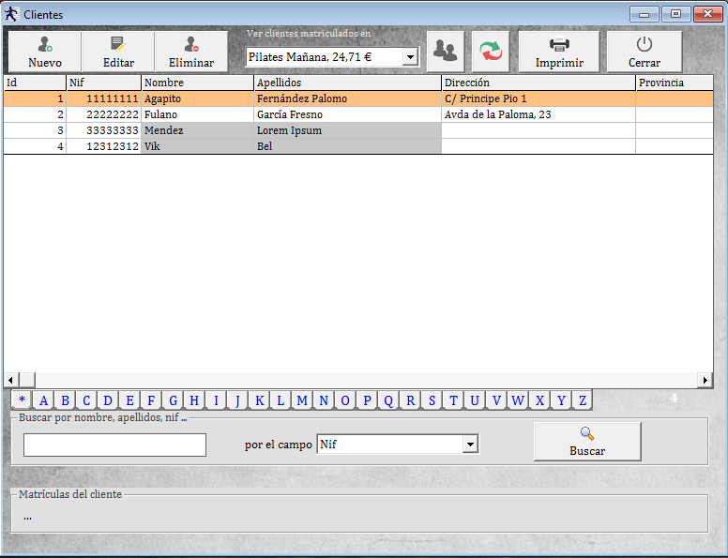Screen dimensions: 728x558
Task: Filter clients by letter M tab
Action: click(x=302, y=400)
